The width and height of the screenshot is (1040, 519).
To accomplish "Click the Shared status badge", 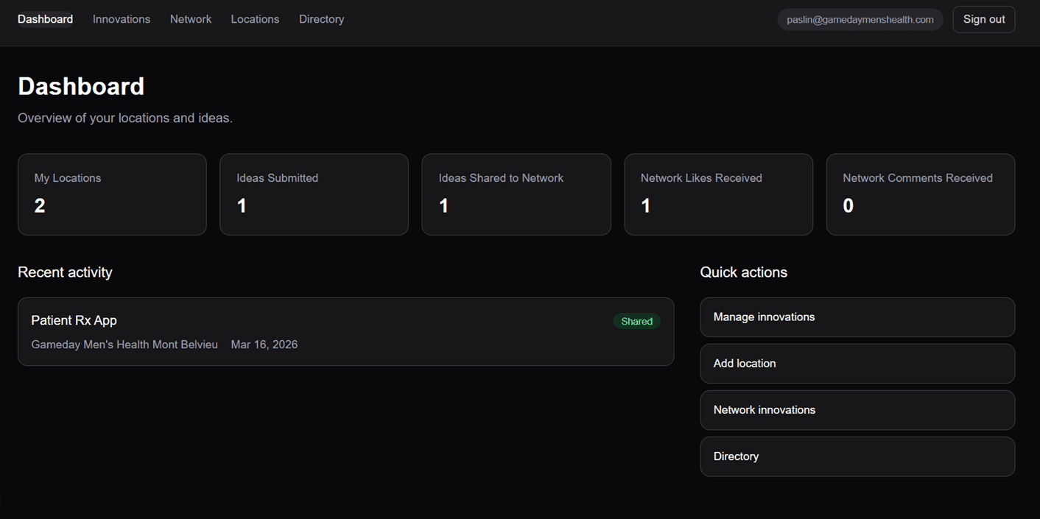I will click(x=636, y=321).
